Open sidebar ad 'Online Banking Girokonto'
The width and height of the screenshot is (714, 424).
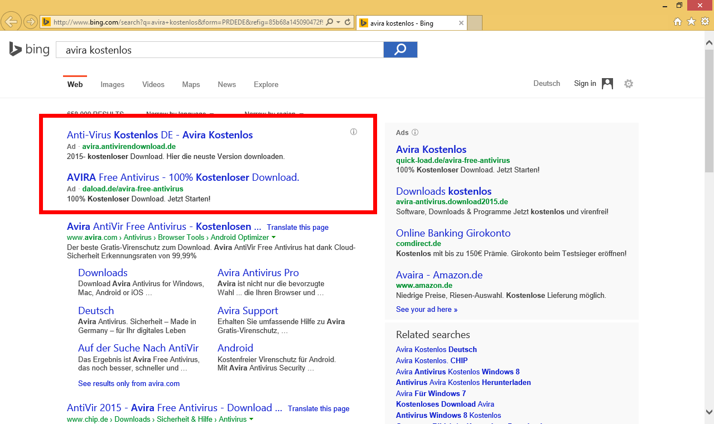453,233
